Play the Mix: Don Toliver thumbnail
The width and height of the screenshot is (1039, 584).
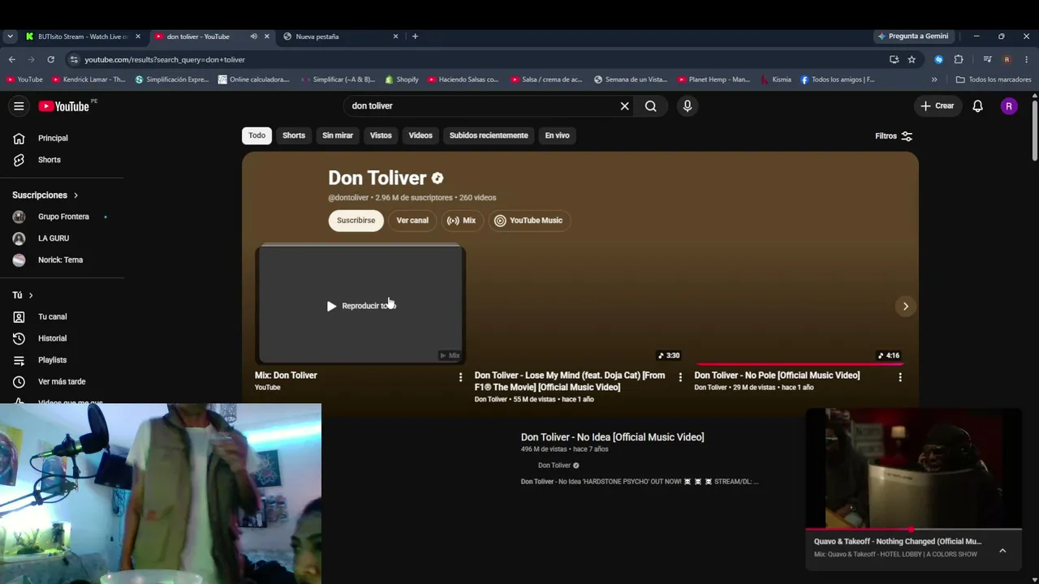(x=360, y=306)
